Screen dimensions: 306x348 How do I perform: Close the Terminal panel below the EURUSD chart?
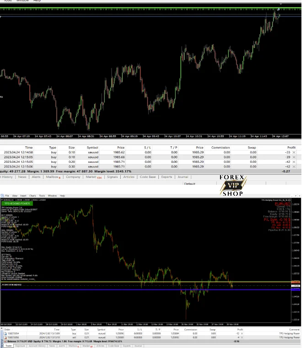tap(1, 328)
